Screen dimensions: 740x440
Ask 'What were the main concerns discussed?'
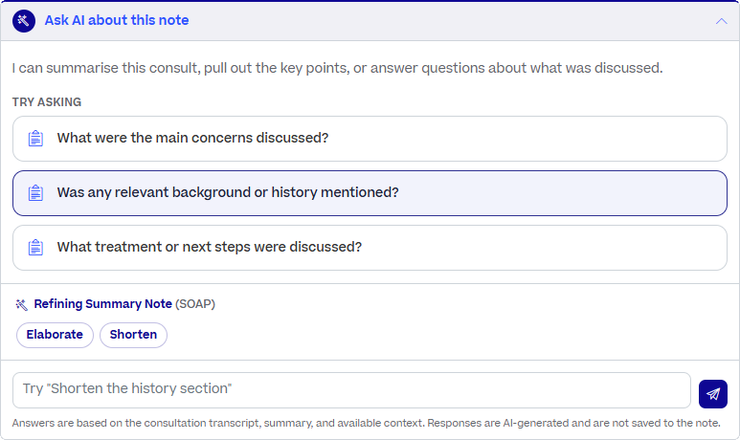[x=370, y=139]
